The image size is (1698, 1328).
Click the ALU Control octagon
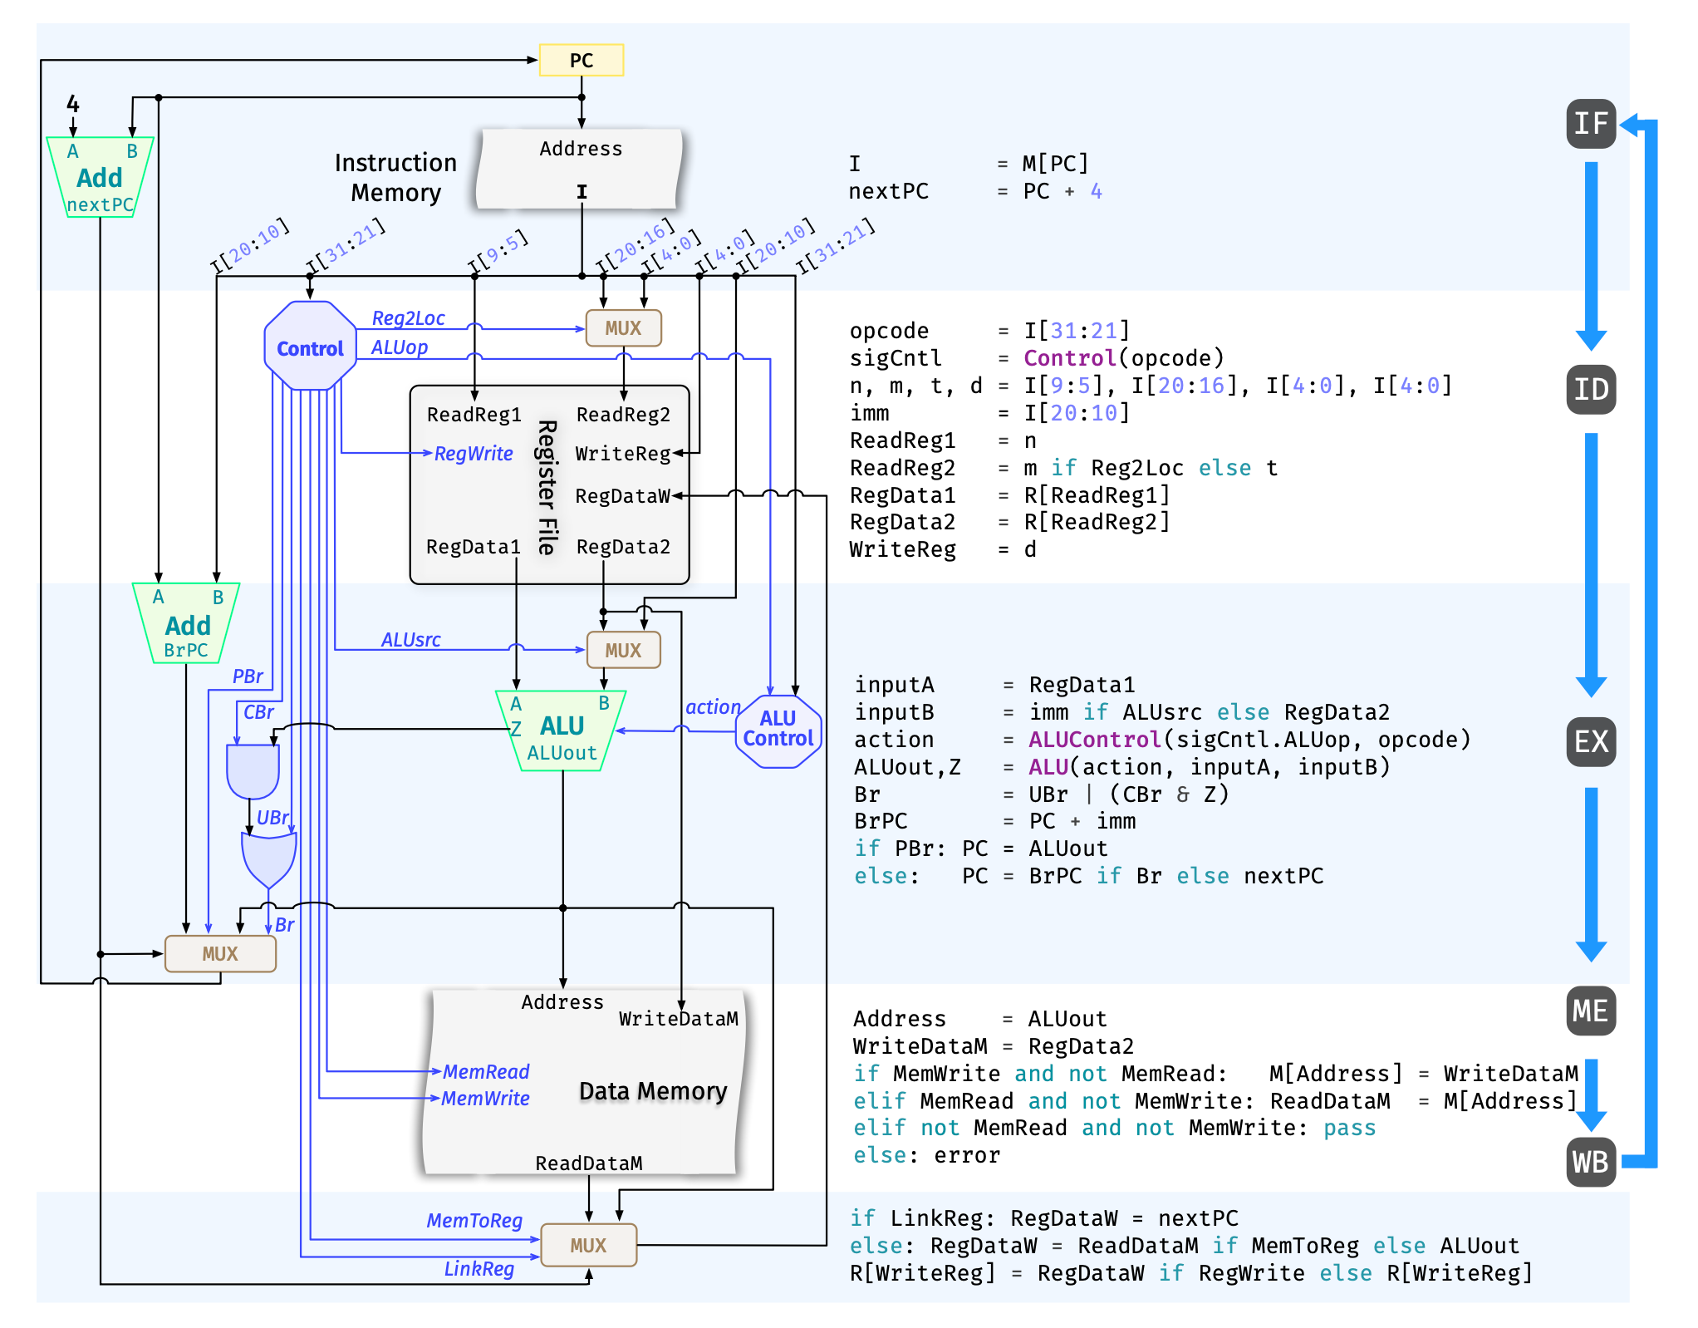778,730
